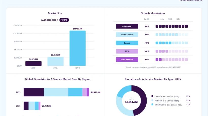Click the $2,854.2M donut center value
The image size is (208, 116).
131,102
